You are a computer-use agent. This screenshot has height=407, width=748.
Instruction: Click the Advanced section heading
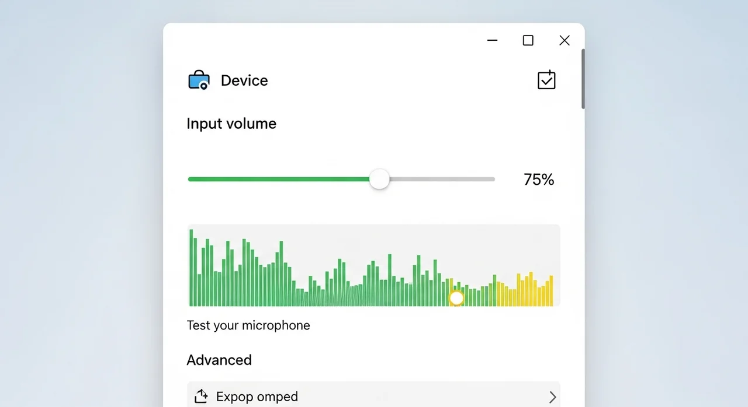219,360
